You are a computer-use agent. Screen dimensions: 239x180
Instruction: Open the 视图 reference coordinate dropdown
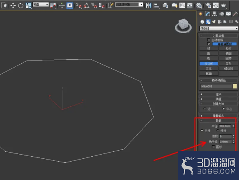[x=41, y=4]
